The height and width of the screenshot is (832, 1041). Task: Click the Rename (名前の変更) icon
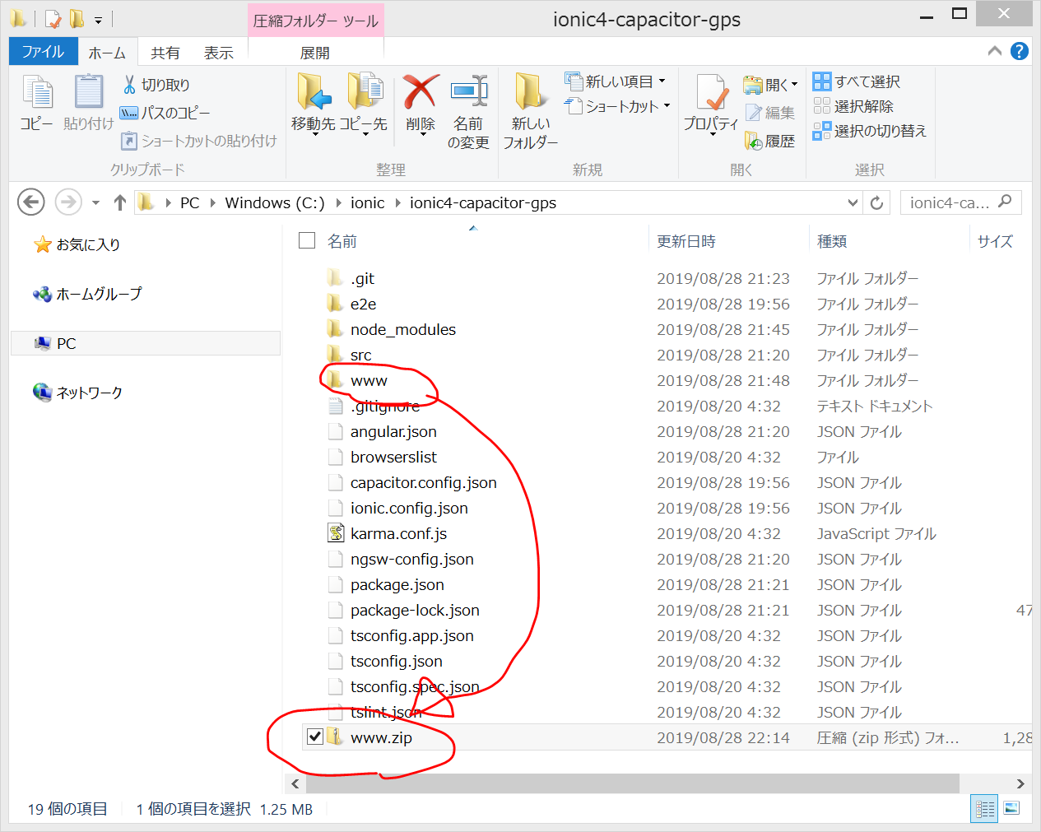[x=469, y=92]
